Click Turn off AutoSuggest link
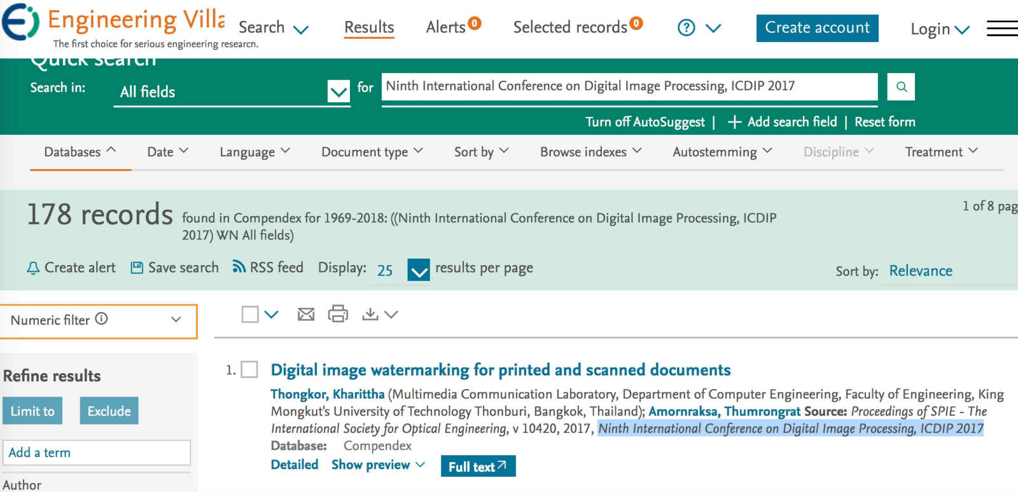 click(x=645, y=122)
